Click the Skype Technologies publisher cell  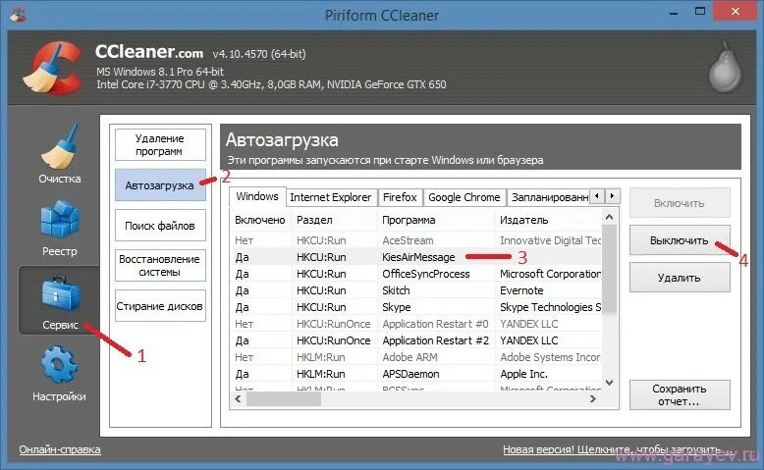pyautogui.click(x=551, y=307)
